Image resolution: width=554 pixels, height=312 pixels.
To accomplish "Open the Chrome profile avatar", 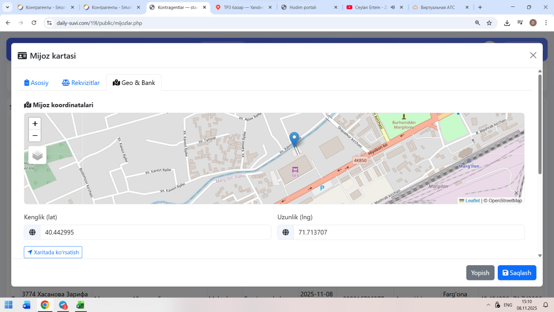I will (x=533, y=23).
